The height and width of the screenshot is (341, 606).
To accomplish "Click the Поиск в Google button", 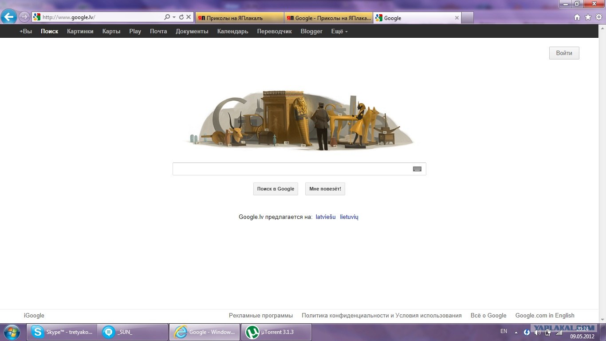I will [275, 189].
